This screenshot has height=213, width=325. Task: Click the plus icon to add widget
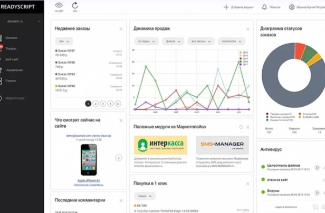pos(226,7)
